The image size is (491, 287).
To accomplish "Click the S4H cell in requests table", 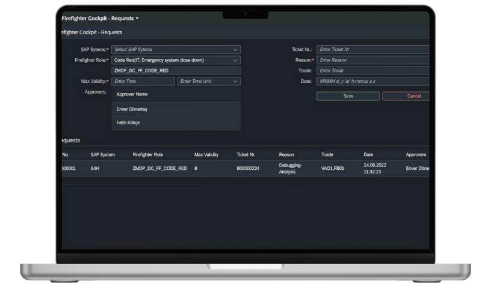I will click(94, 169).
